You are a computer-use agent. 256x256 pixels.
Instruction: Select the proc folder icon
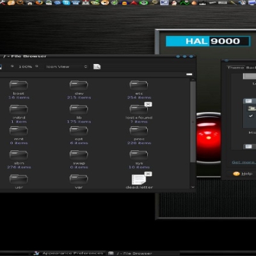click(x=139, y=131)
